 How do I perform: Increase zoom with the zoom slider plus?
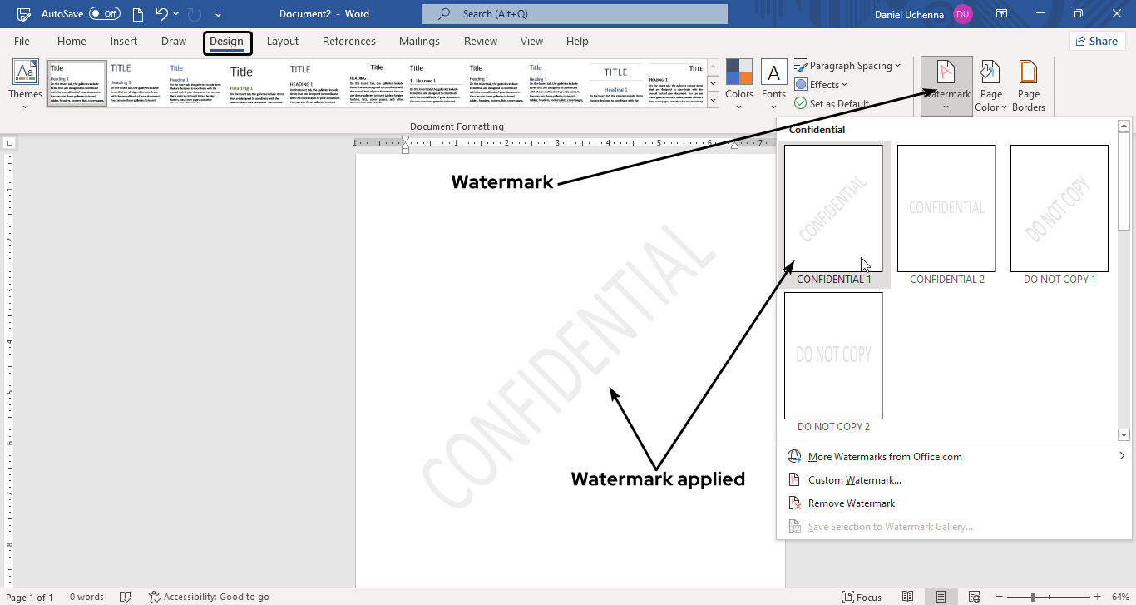point(1098,596)
